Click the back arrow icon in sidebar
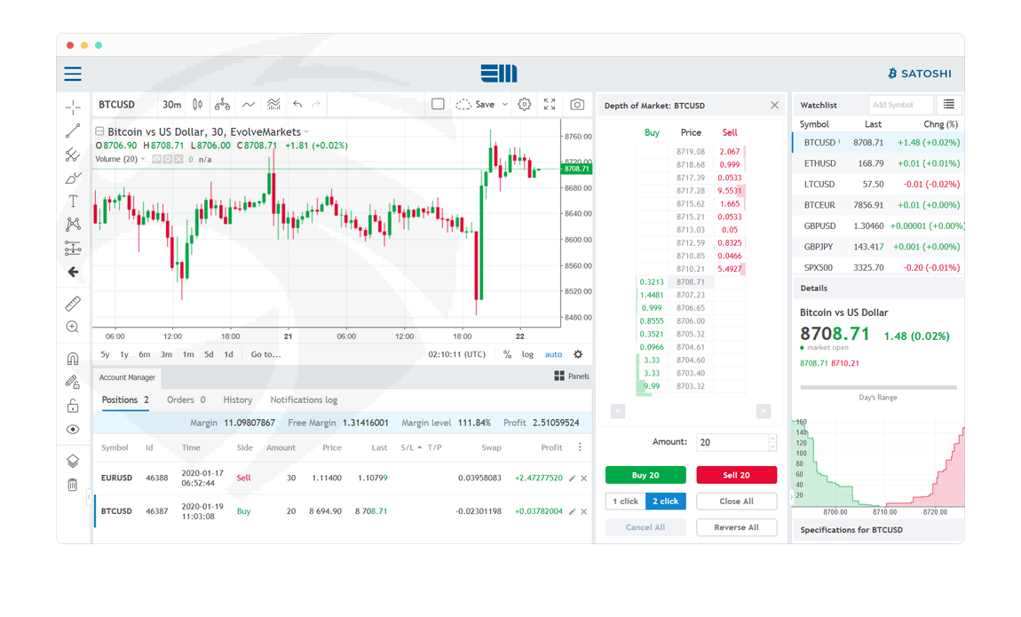The width and height of the screenshot is (1021, 617). [x=73, y=272]
